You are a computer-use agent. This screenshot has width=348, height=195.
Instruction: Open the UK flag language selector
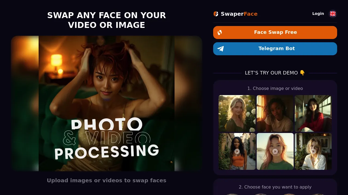[333, 14]
